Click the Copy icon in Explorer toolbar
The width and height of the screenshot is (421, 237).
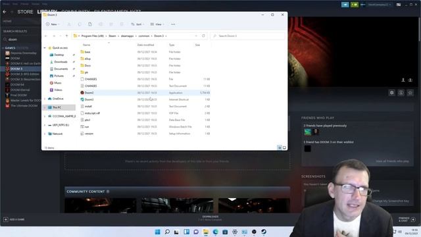pyautogui.click(x=80, y=24)
